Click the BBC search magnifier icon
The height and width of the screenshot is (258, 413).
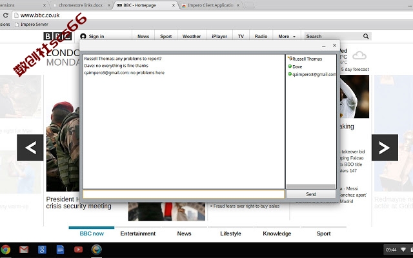pos(366,36)
